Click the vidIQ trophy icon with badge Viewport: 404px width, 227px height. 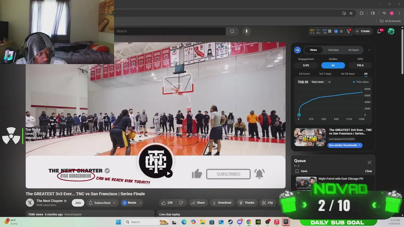(348, 31)
